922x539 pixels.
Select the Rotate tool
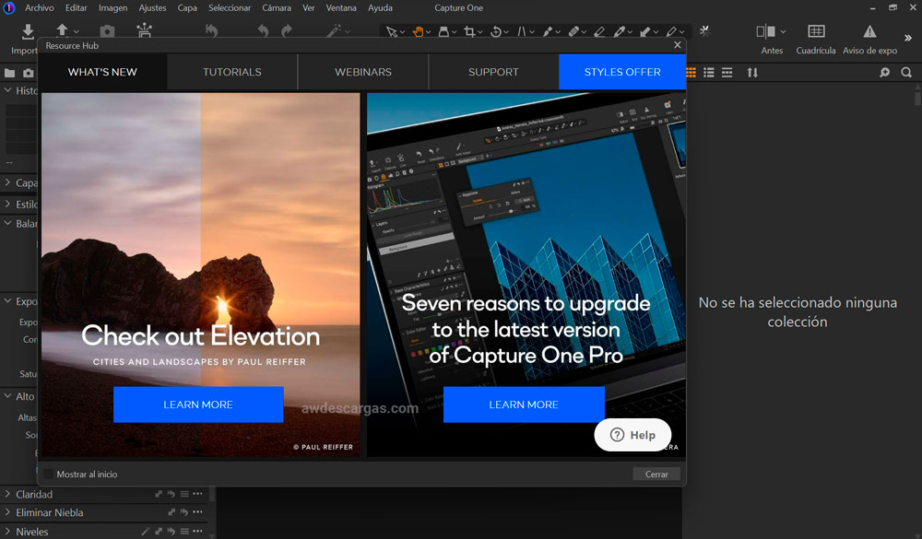496,31
